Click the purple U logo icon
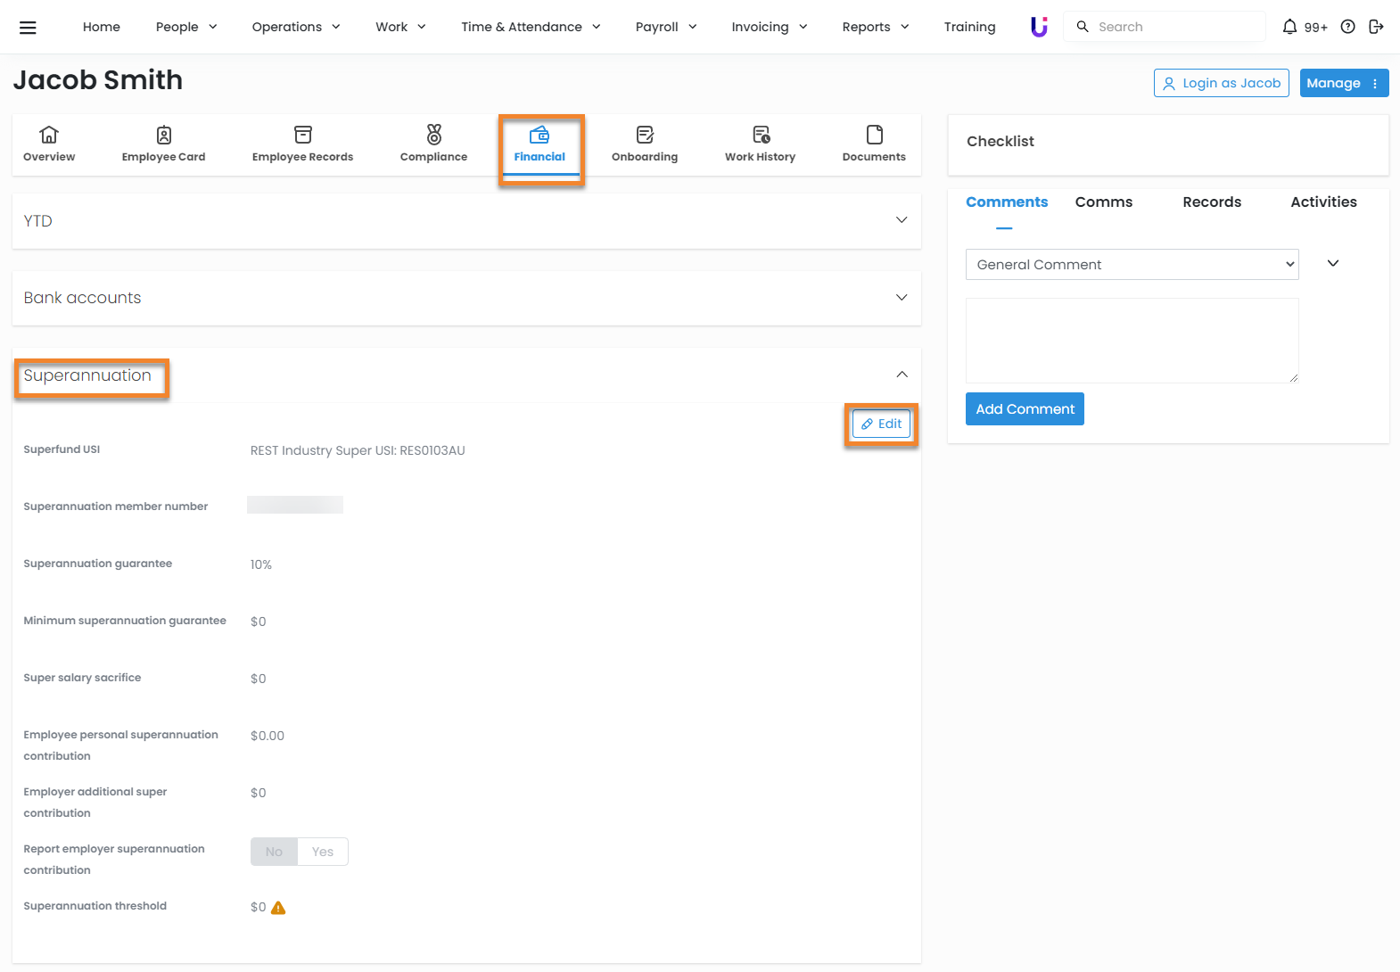 tap(1039, 27)
